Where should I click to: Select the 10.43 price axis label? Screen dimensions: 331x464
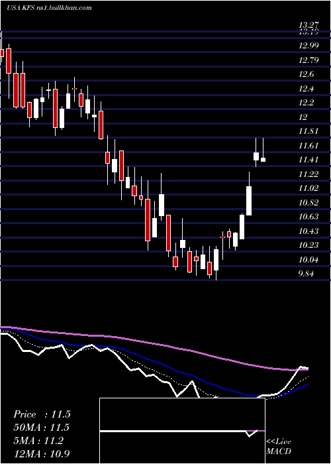point(308,231)
